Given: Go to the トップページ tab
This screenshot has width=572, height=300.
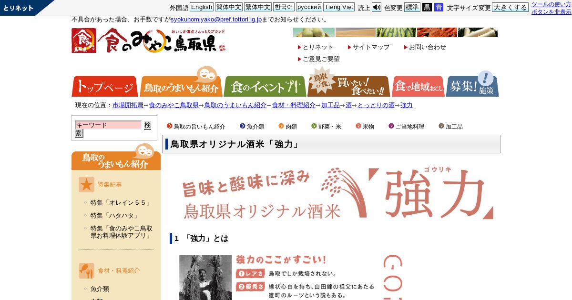Looking at the screenshot, I should [x=105, y=87].
